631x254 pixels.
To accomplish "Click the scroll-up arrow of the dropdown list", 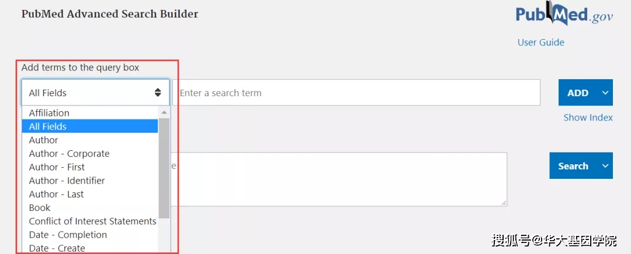I will [164, 112].
